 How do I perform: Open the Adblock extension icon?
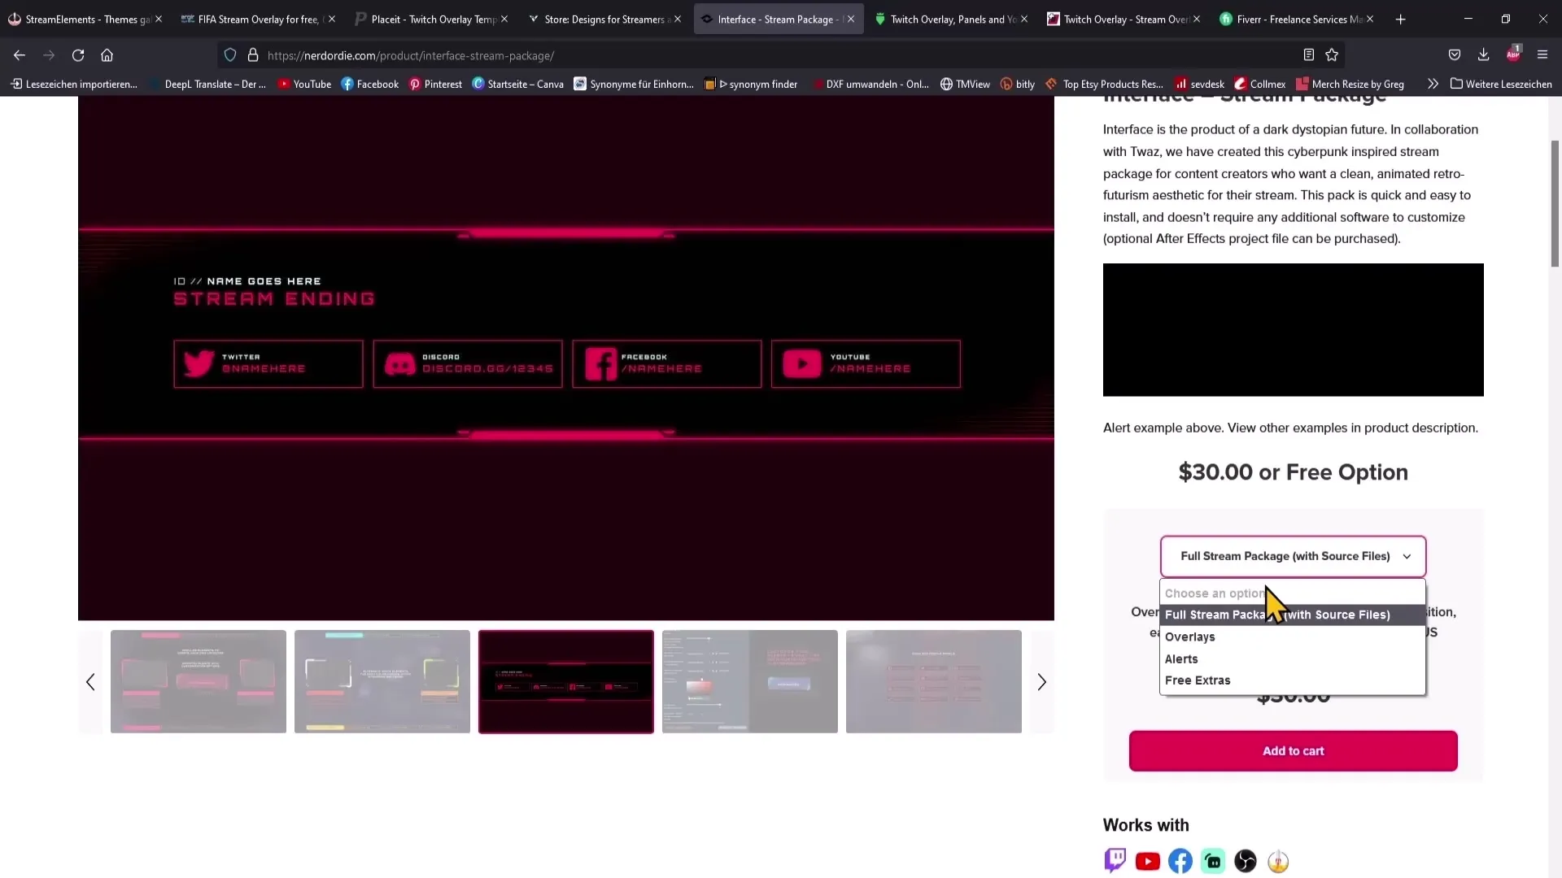click(1513, 54)
